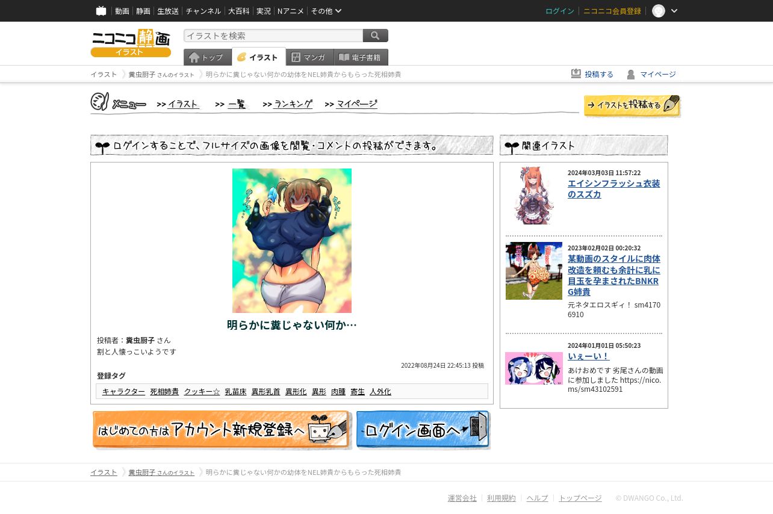Click the マイページ person icon
Image resolution: width=773 pixels, height=514 pixels.
pyautogui.click(x=631, y=74)
